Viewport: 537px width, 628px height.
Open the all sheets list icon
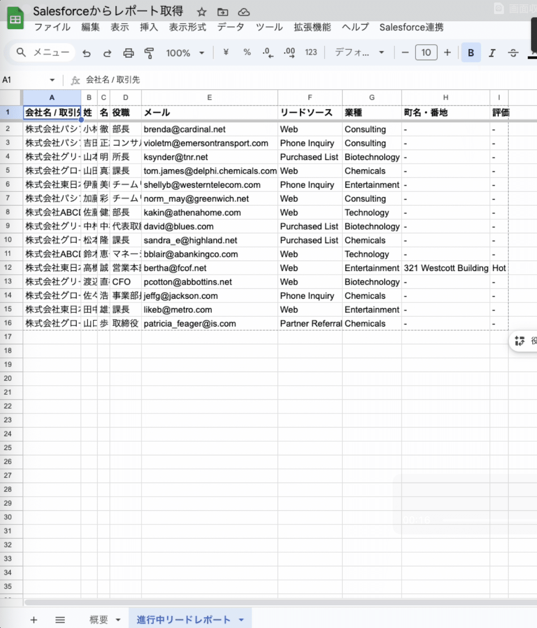tap(60, 619)
